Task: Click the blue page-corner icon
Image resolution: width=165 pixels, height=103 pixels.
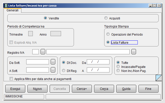Action: click(159, 78)
